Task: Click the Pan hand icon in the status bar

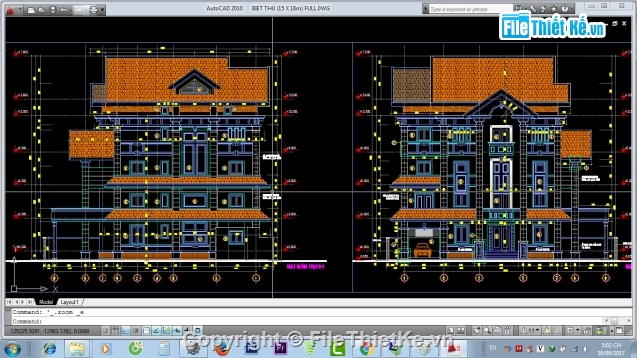Action: tap(477, 331)
